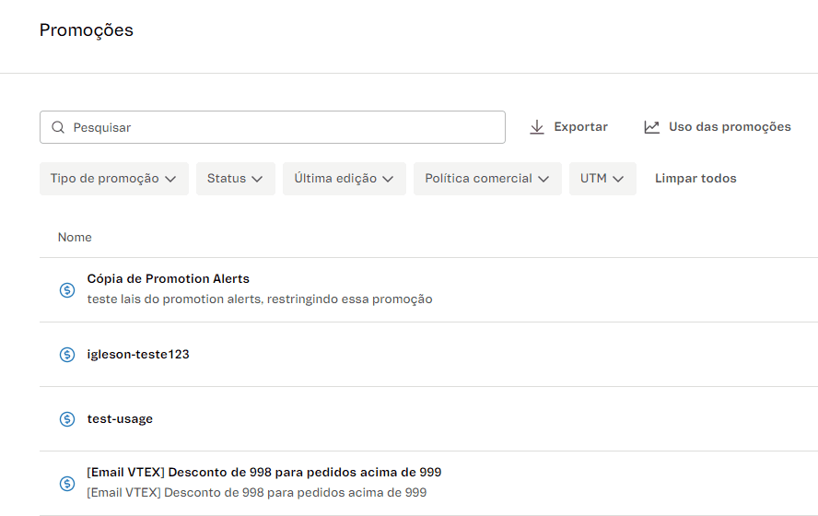This screenshot has width=818, height=516.
Task: Click dollar icon beside Cópia de Promotion Alerts
Action: pyautogui.click(x=66, y=289)
